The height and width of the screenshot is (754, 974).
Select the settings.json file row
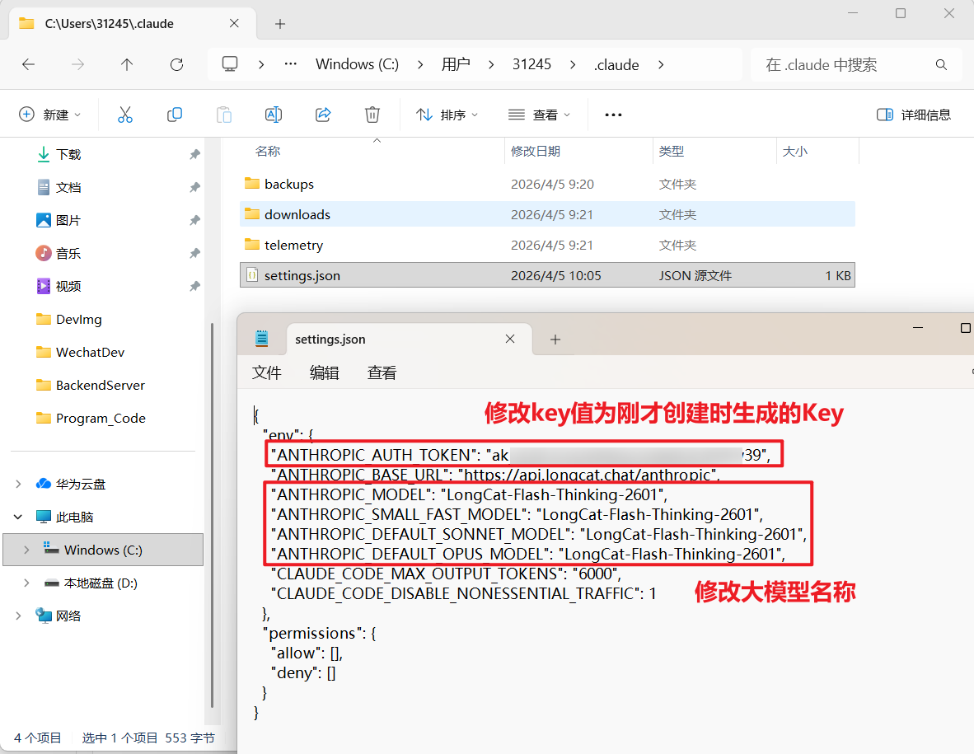point(547,275)
